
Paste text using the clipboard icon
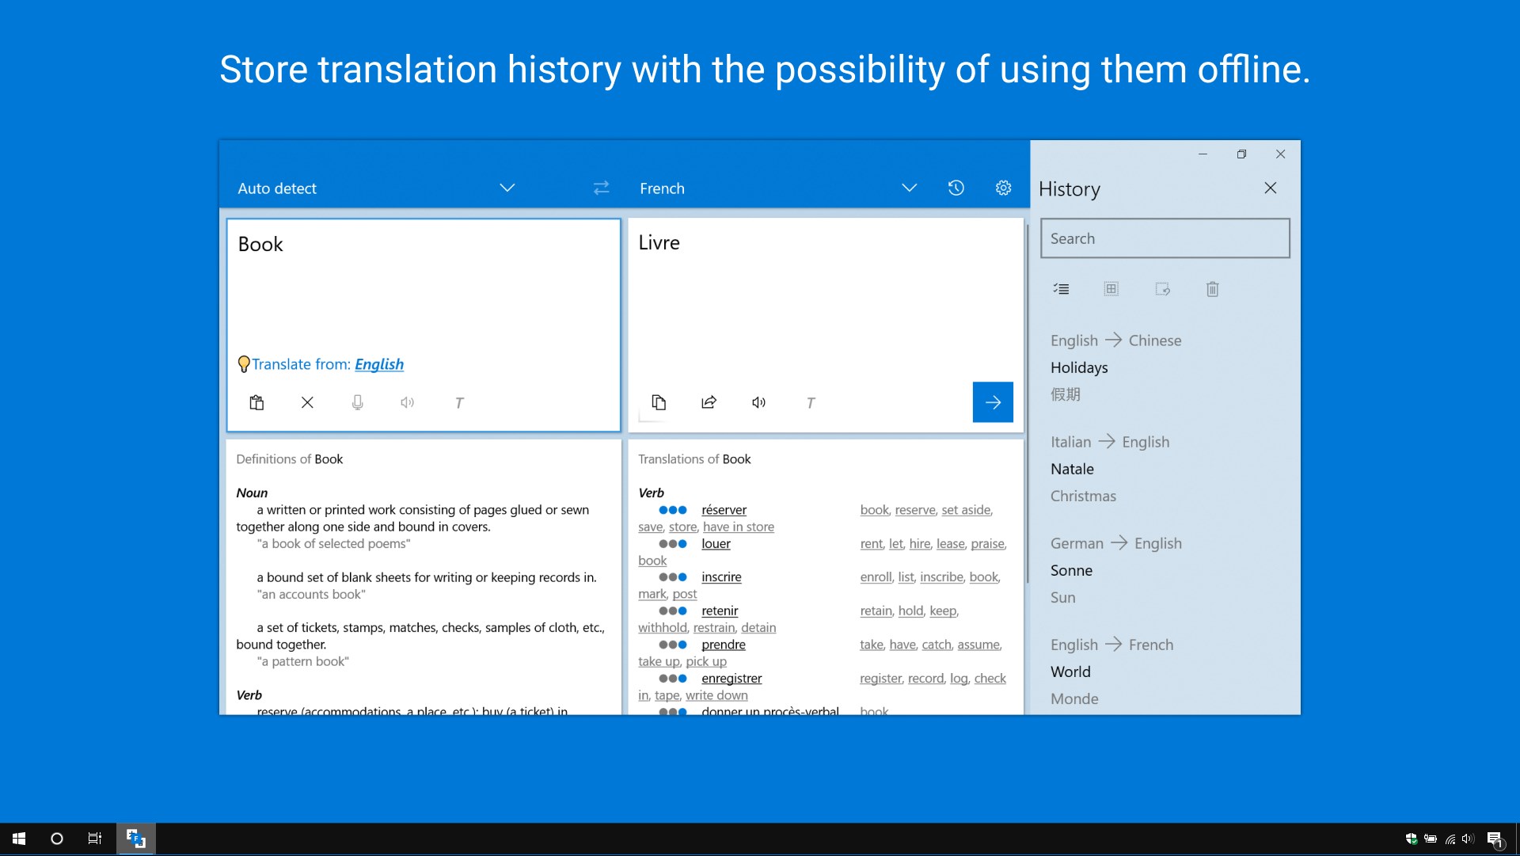point(256,402)
